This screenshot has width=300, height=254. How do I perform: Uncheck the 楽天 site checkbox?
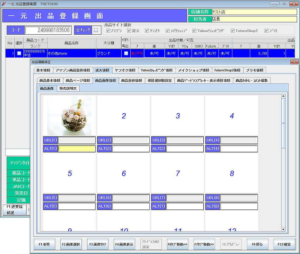click(129, 31)
